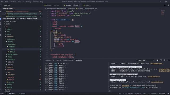Image resolution: width=170 pixels, height=95 pixels.
Task: Click the feedback smiley in status bar
Action: [x=168, y=93]
